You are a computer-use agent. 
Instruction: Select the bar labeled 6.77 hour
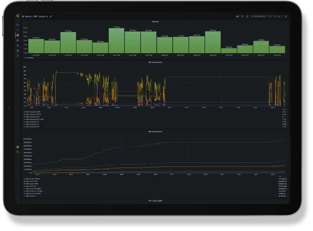coord(36,46)
